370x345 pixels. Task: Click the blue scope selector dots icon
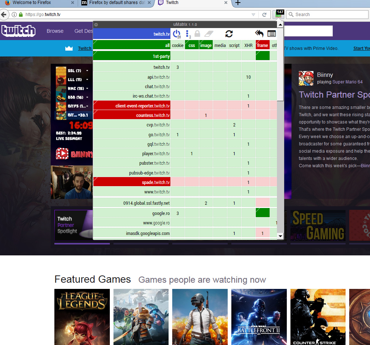point(188,34)
